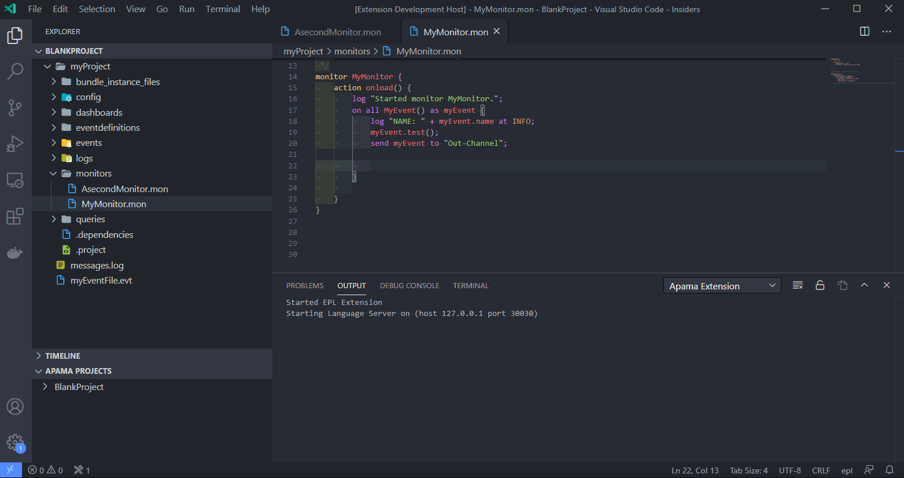Open the Go menu
Image resolution: width=904 pixels, height=478 pixels.
(162, 9)
